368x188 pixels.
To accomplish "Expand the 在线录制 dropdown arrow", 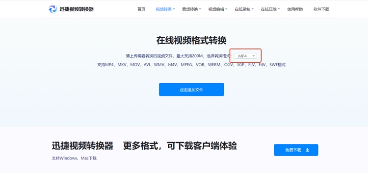I will (x=253, y=9).
